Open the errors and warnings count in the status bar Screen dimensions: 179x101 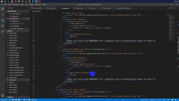pyautogui.click(x=17, y=100)
